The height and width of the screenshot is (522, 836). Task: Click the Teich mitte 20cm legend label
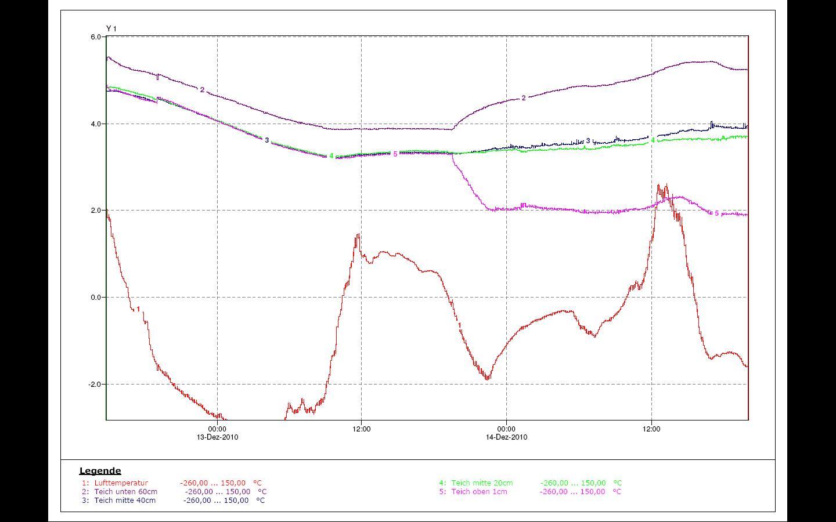pos(482,483)
